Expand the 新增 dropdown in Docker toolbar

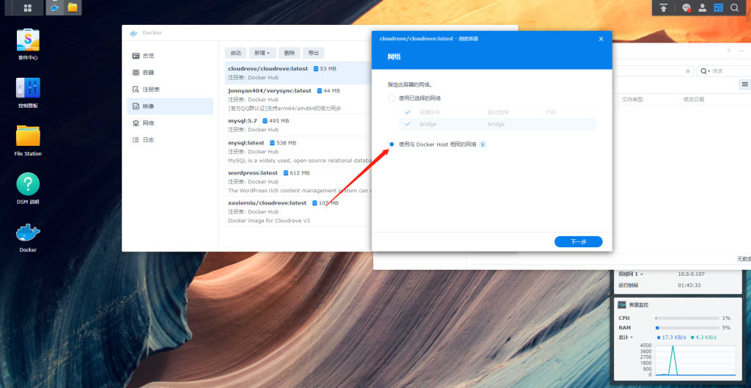click(262, 53)
